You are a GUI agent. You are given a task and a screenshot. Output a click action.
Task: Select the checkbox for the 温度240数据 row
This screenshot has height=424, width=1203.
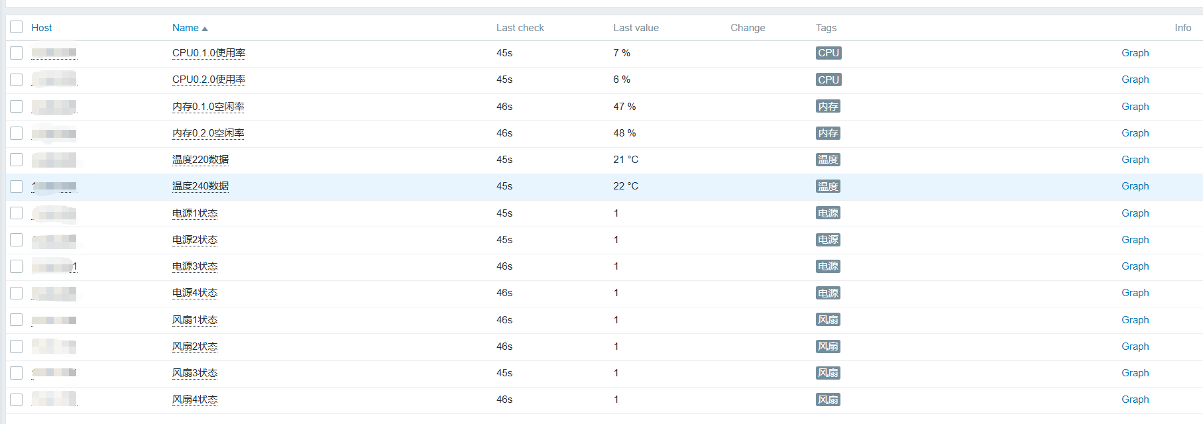pos(17,187)
